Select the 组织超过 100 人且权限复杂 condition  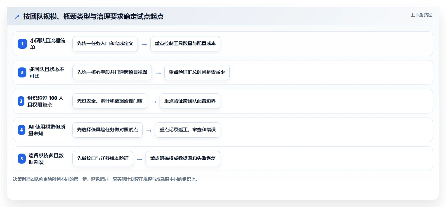click(x=45, y=101)
